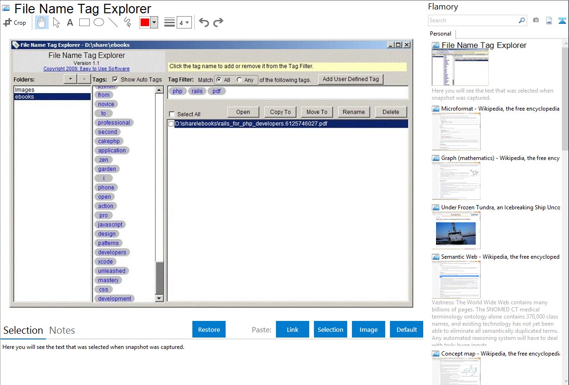Click the Restore button

209,329
